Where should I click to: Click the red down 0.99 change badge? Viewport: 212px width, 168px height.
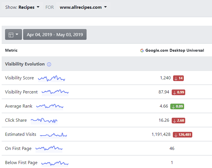click(x=178, y=92)
